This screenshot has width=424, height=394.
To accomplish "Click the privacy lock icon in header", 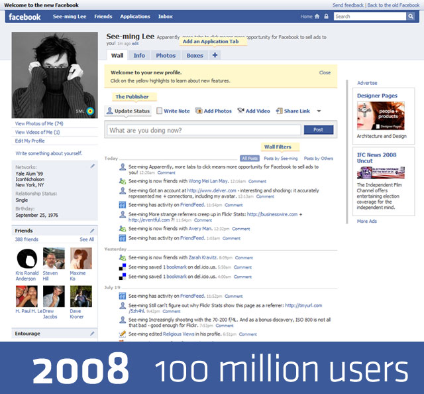I will 326,16.
